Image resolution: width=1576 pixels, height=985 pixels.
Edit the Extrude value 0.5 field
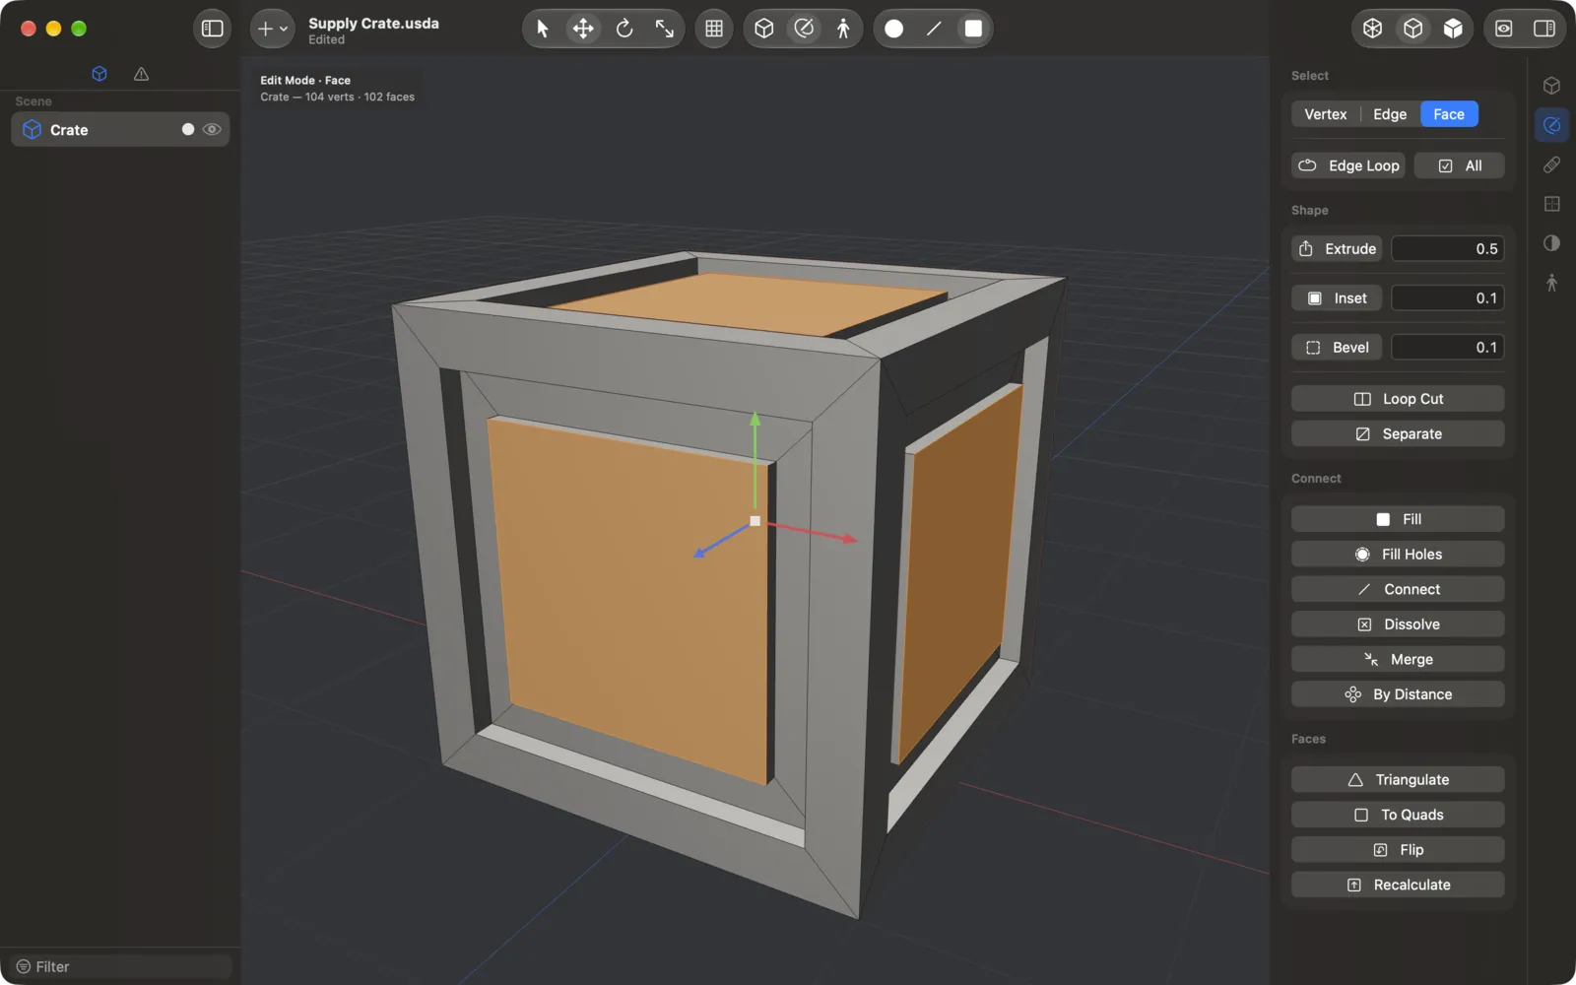click(x=1448, y=248)
